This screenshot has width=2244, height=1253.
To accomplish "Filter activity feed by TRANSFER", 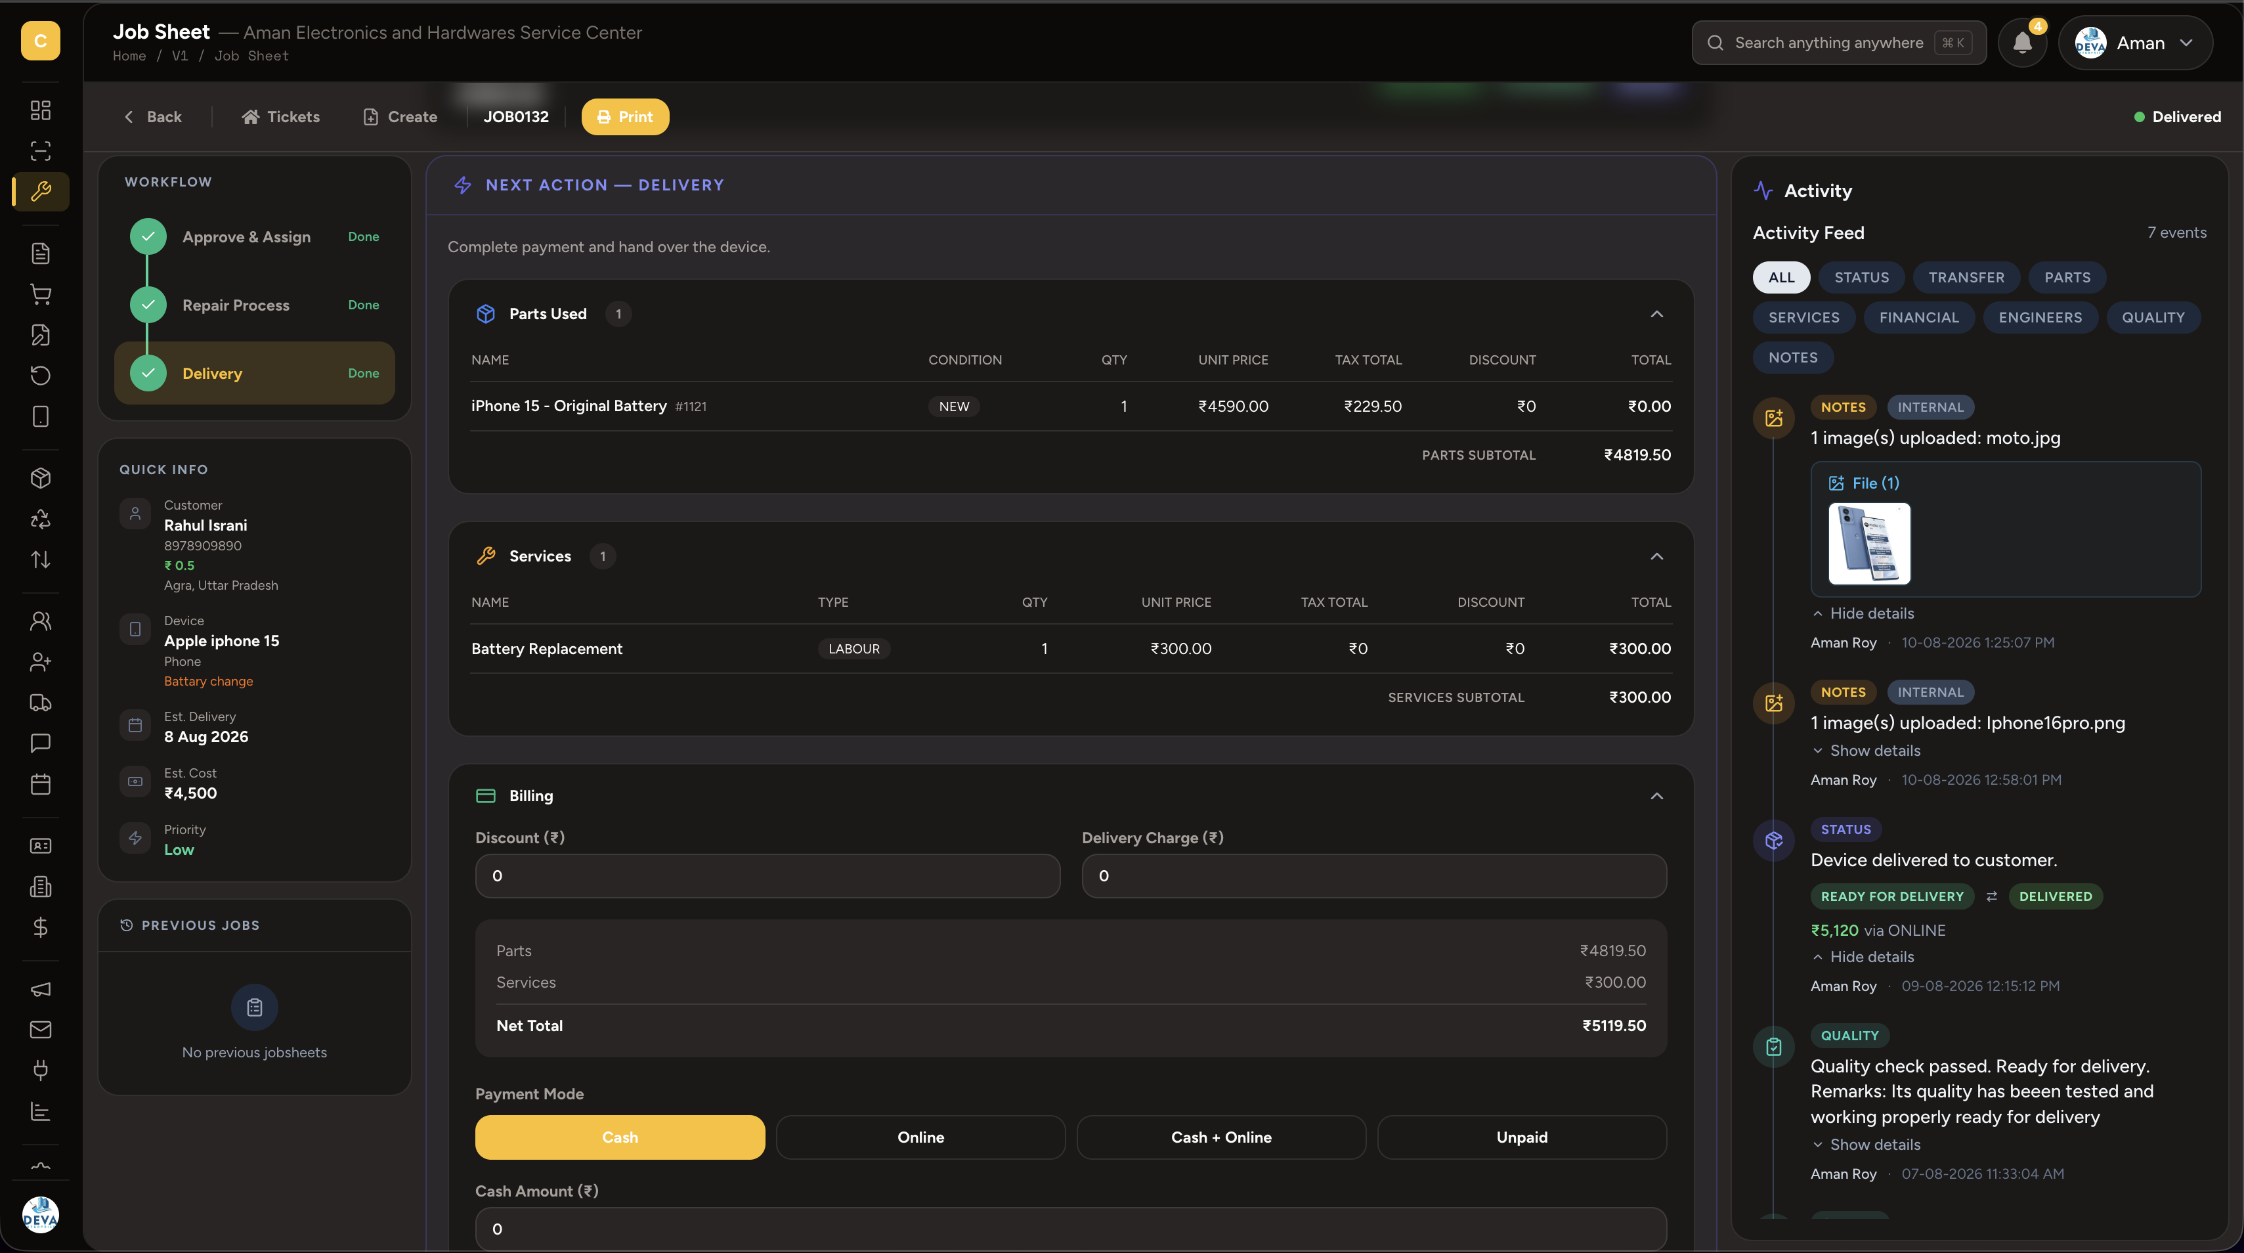I will point(1965,277).
